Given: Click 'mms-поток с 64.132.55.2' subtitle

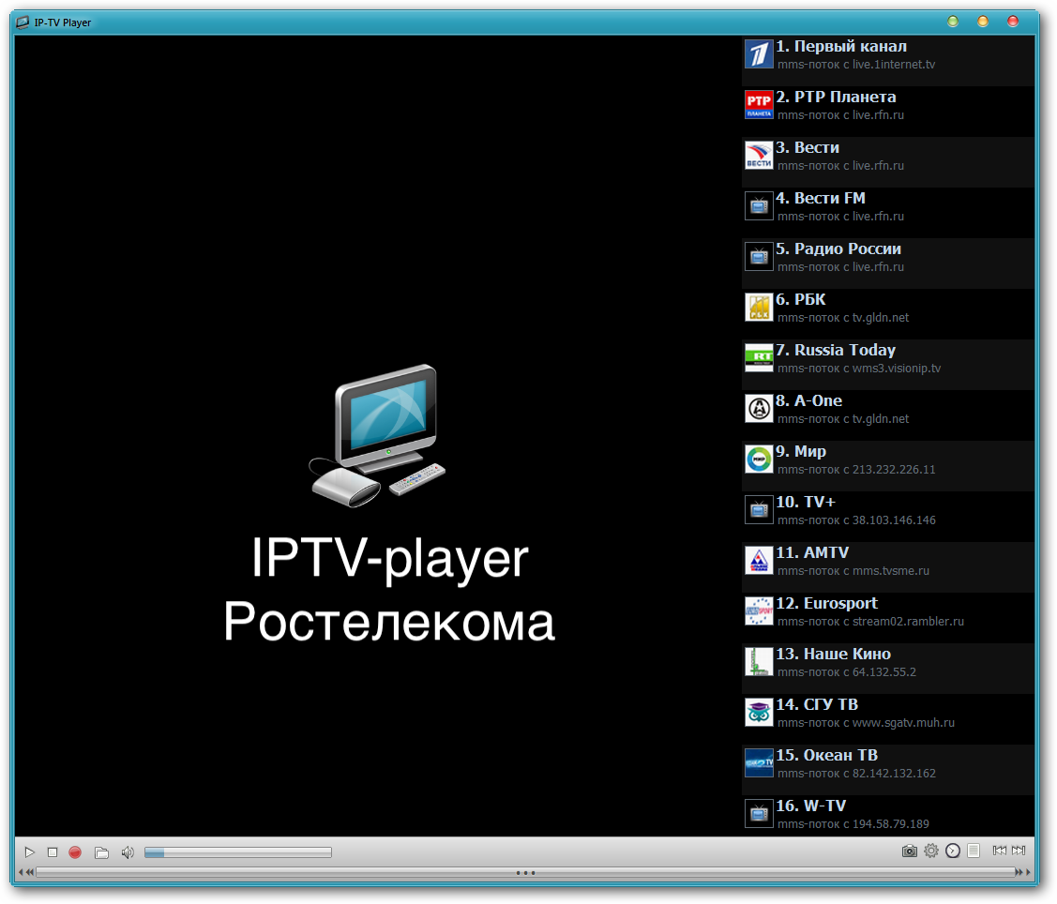Looking at the screenshot, I should click(x=847, y=672).
